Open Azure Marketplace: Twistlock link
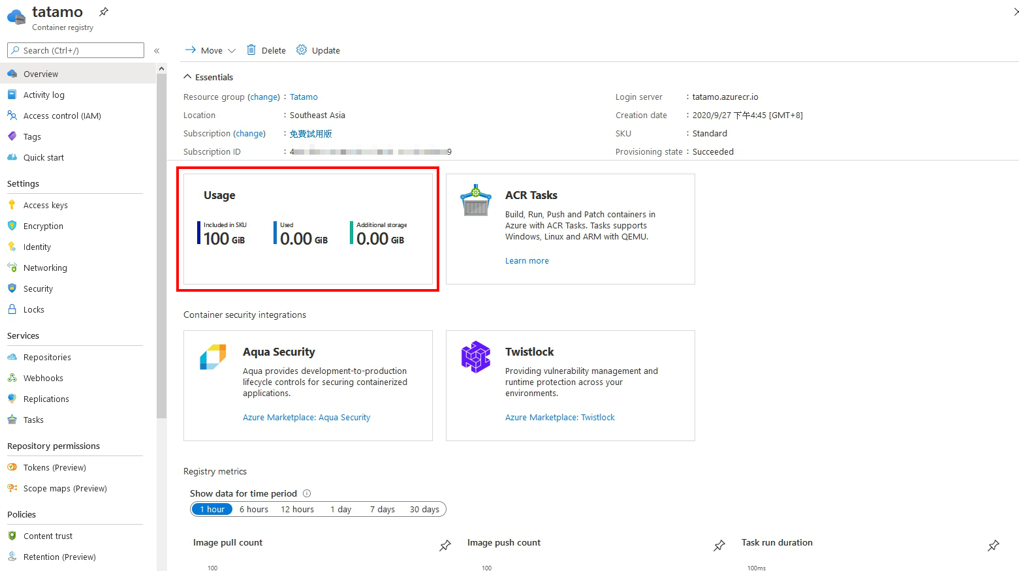Viewport: 1019px width, 571px height. tap(559, 417)
